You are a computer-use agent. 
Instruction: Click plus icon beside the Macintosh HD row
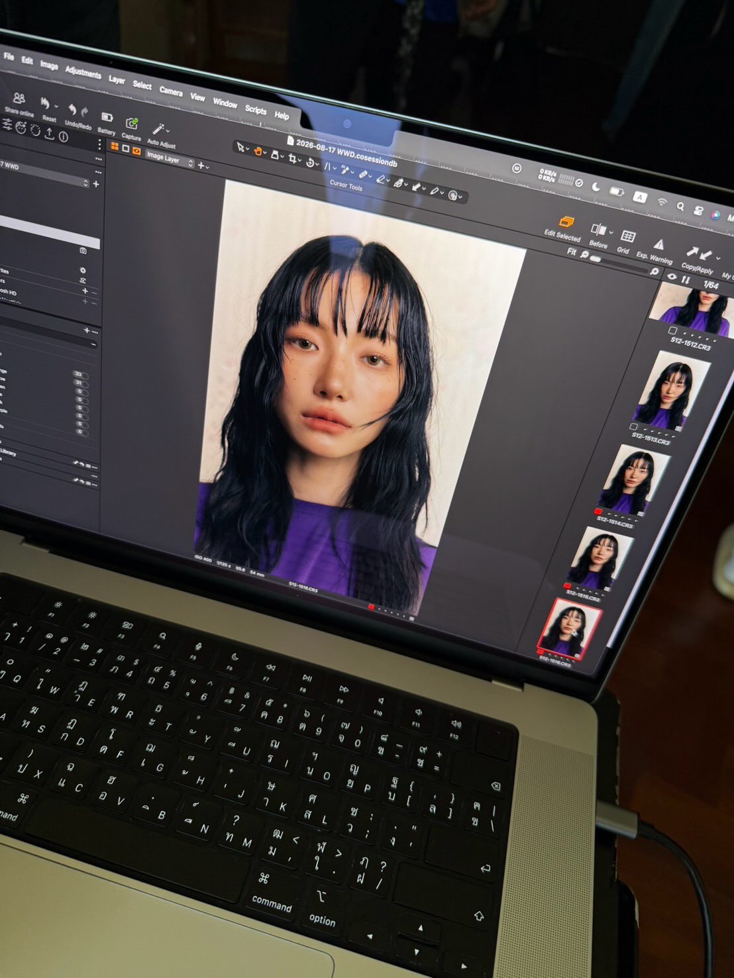(84, 291)
